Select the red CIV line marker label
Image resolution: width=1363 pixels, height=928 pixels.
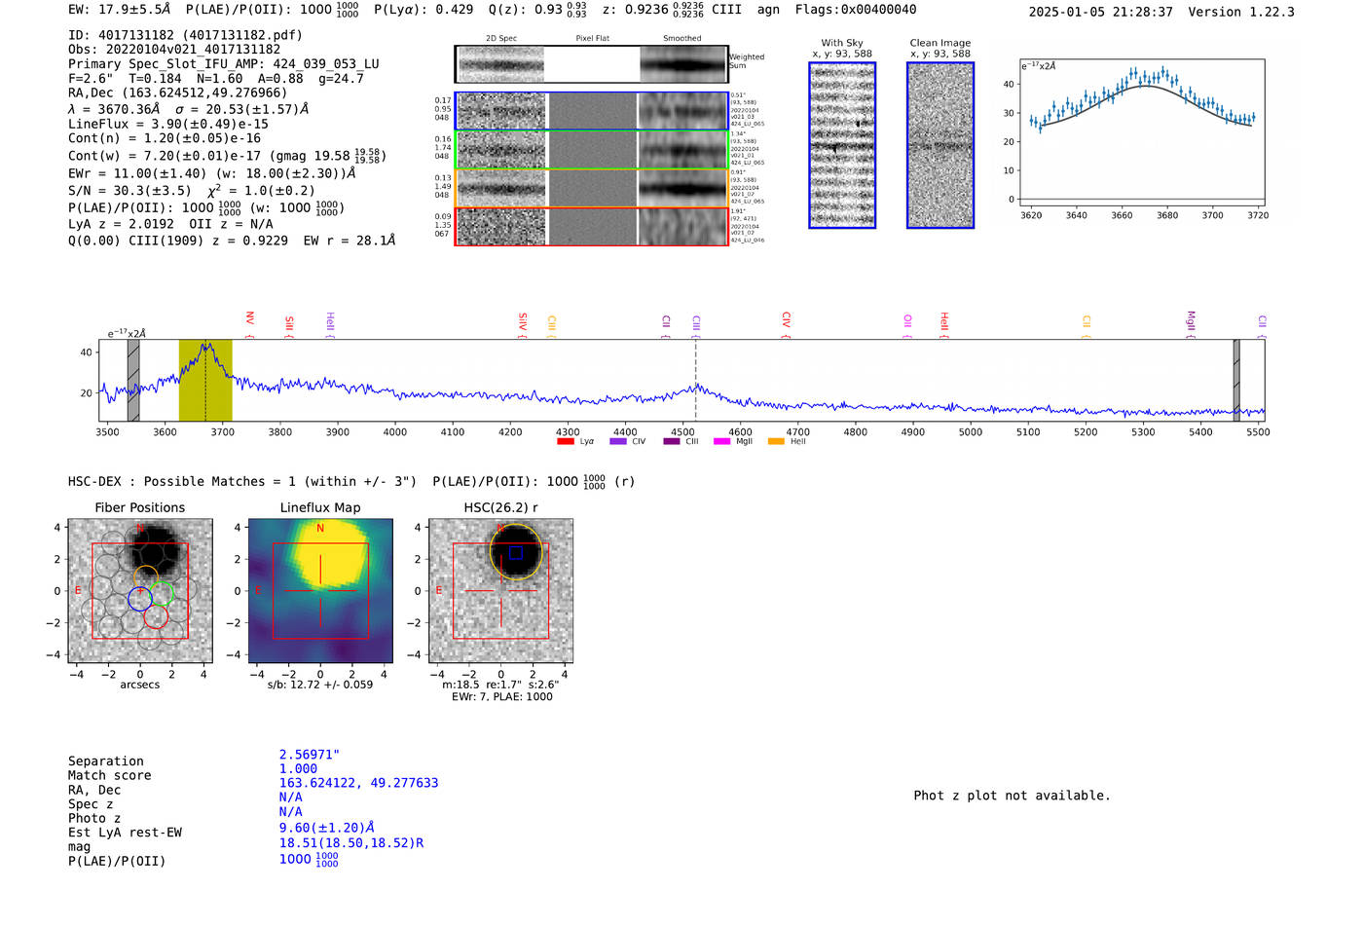click(786, 323)
